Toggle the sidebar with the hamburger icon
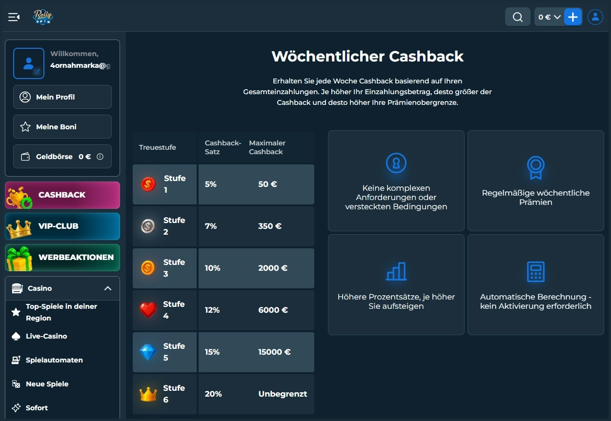Viewport: 611px width, 421px height. pyautogui.click(x=14, y=17)
